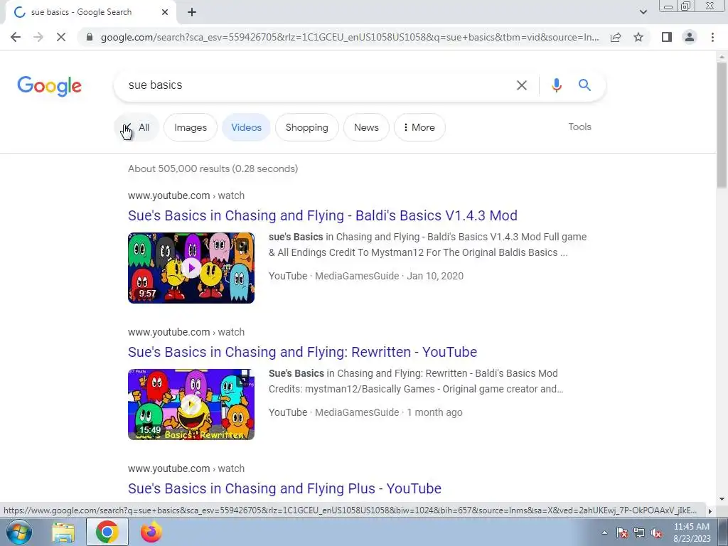Open the search Tools options

579,127
